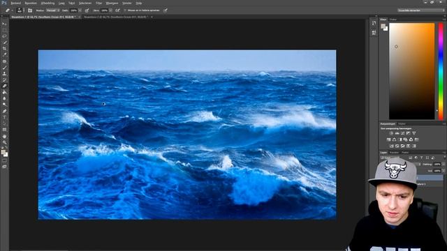Viewport: 447px width, 251px height.
Task: Open the Bestand menu
Action: 15,3
